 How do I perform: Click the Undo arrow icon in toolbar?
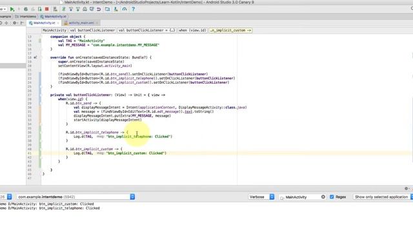point(99,9)
